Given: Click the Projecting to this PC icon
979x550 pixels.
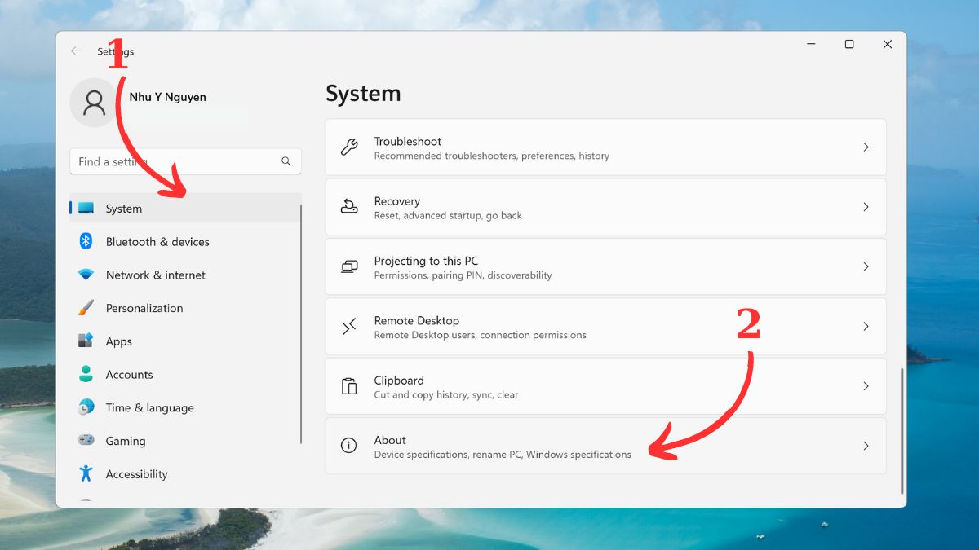Looking at the screenshot, I should click(x=349, y=266).
